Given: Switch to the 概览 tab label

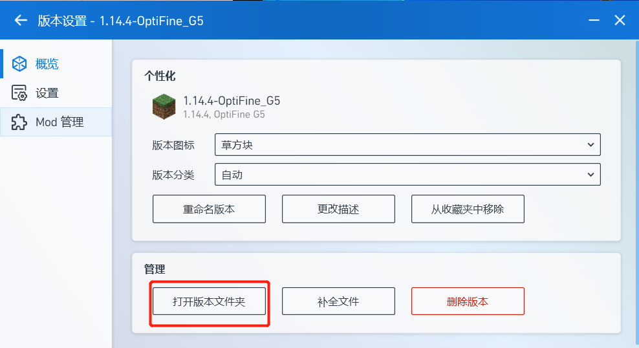Looking at the screenshot, I should coord(47,63).
